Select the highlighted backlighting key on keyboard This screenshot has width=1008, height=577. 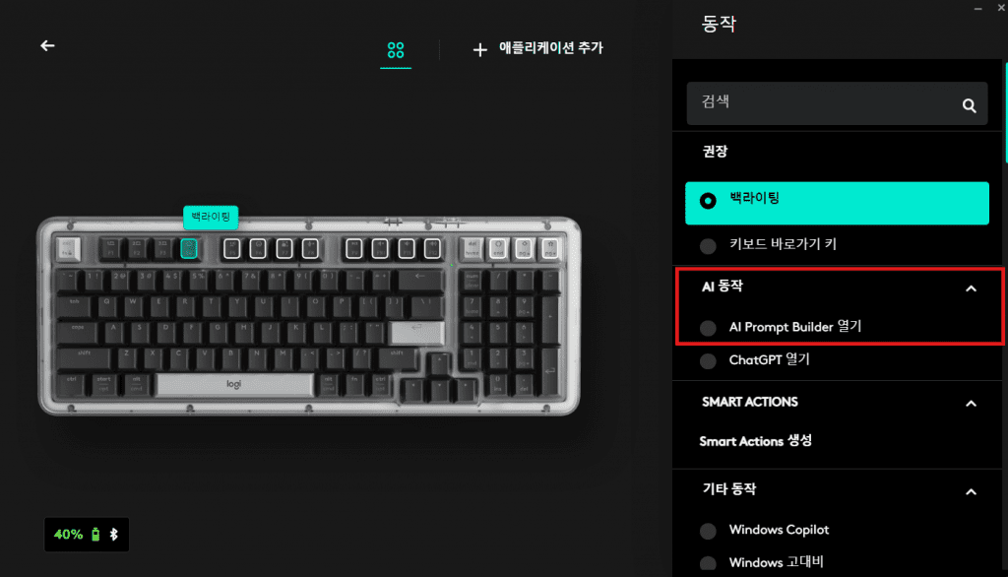click(188, 248)
